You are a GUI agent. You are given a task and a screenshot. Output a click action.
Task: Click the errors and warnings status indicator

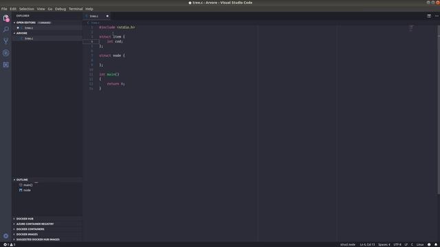click(x=9, y=244)
